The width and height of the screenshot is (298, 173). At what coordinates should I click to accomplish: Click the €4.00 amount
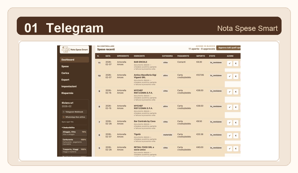tap(199, 62)
